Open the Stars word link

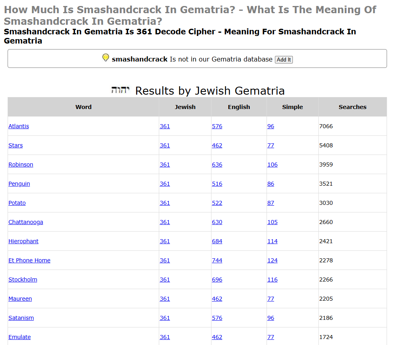pos(16,145)
